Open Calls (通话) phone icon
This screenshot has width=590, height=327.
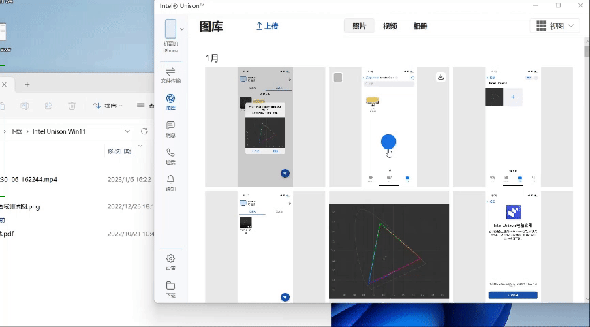click(170, 156)
